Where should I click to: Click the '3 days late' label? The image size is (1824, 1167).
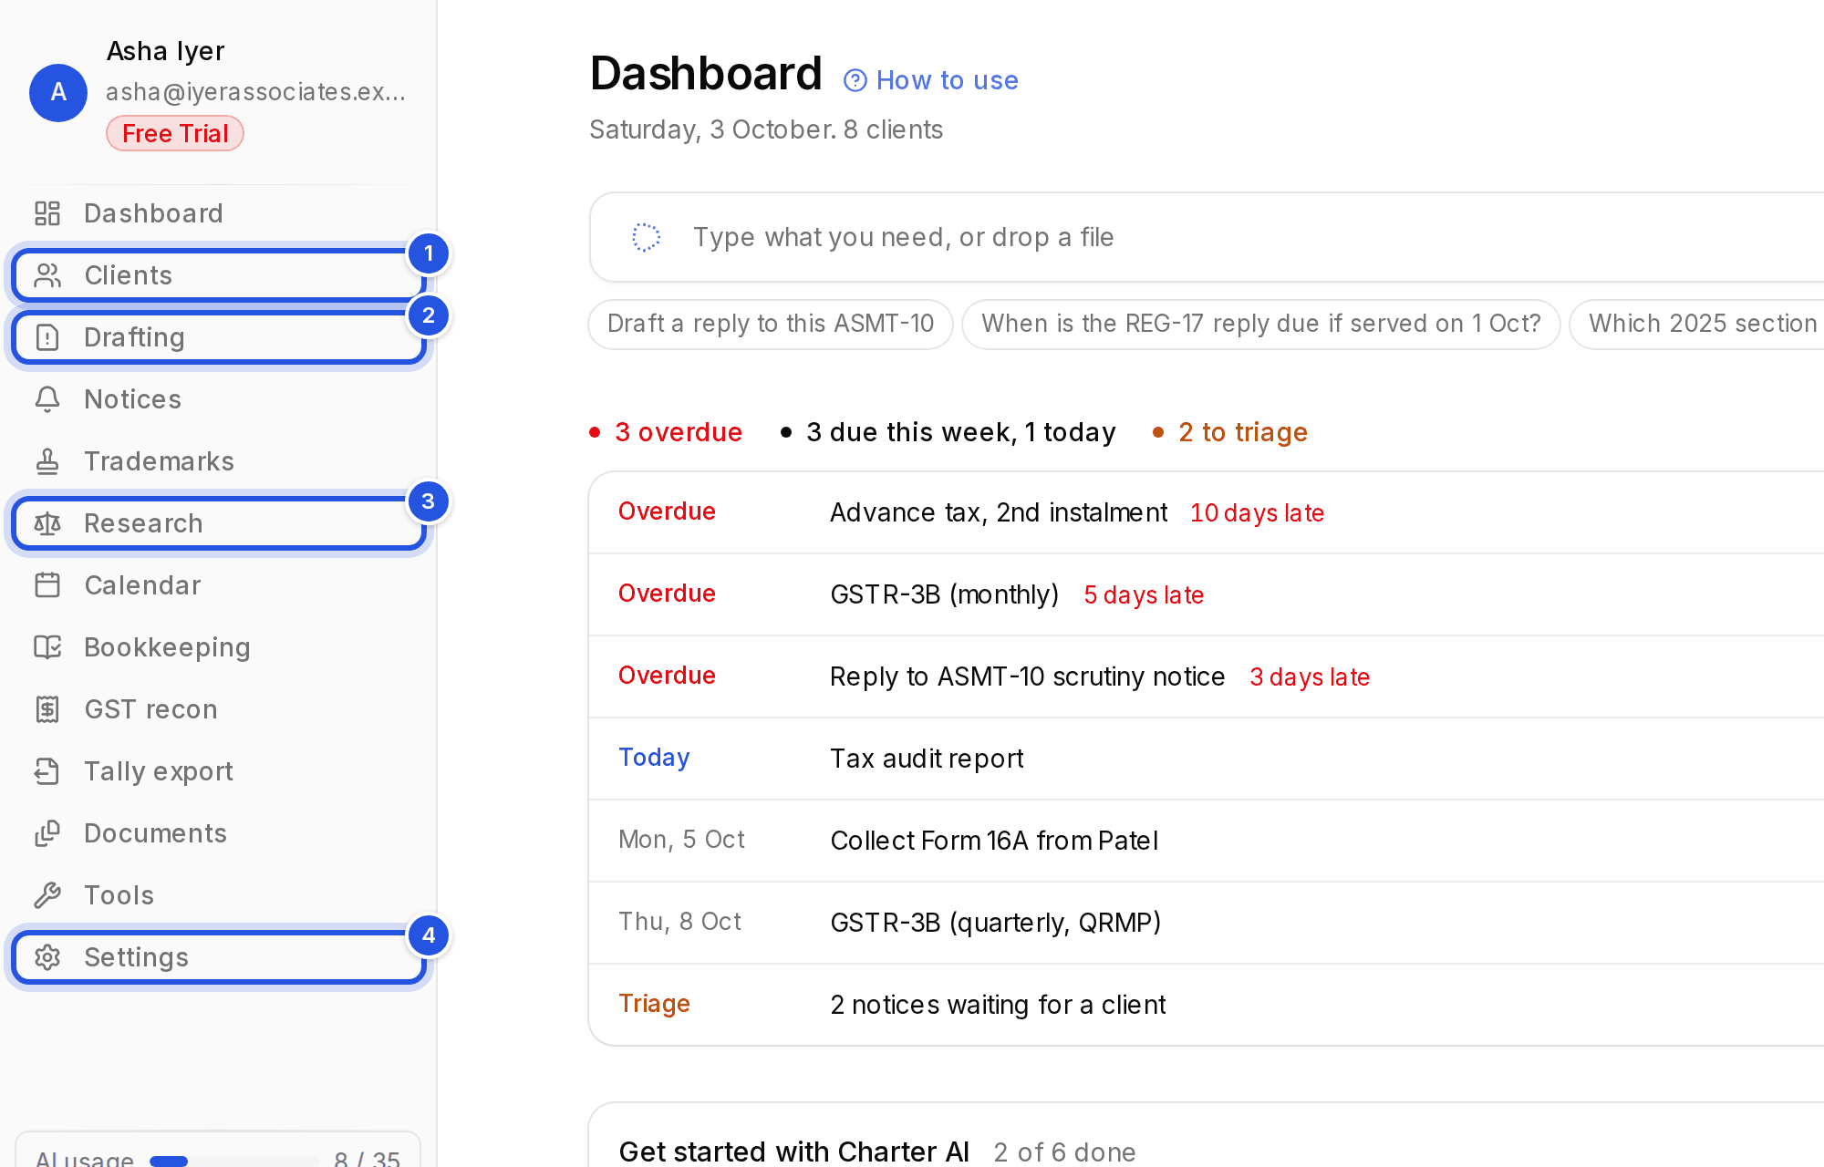1310,677
